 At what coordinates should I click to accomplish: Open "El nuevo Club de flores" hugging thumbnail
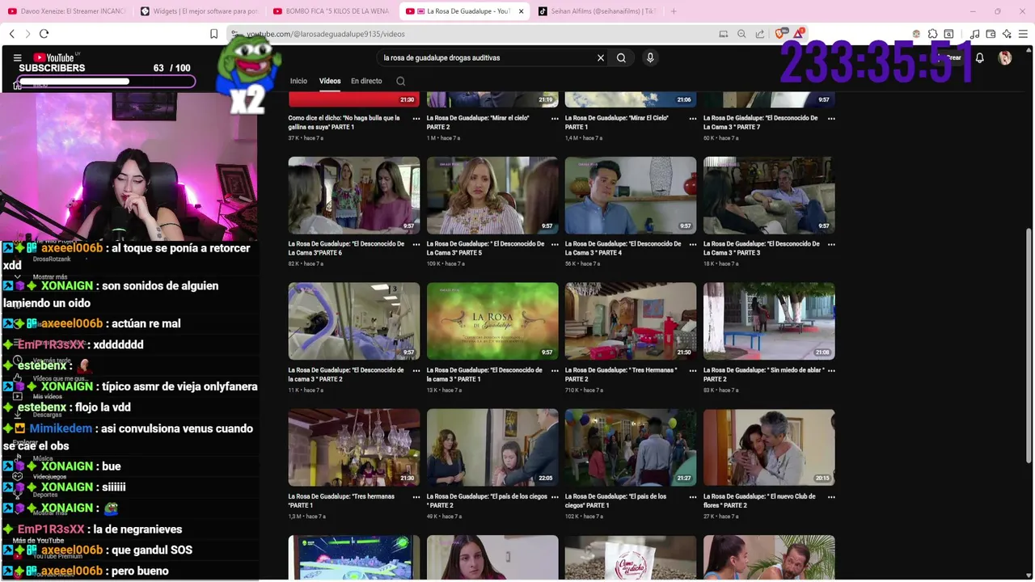[769, 447]
